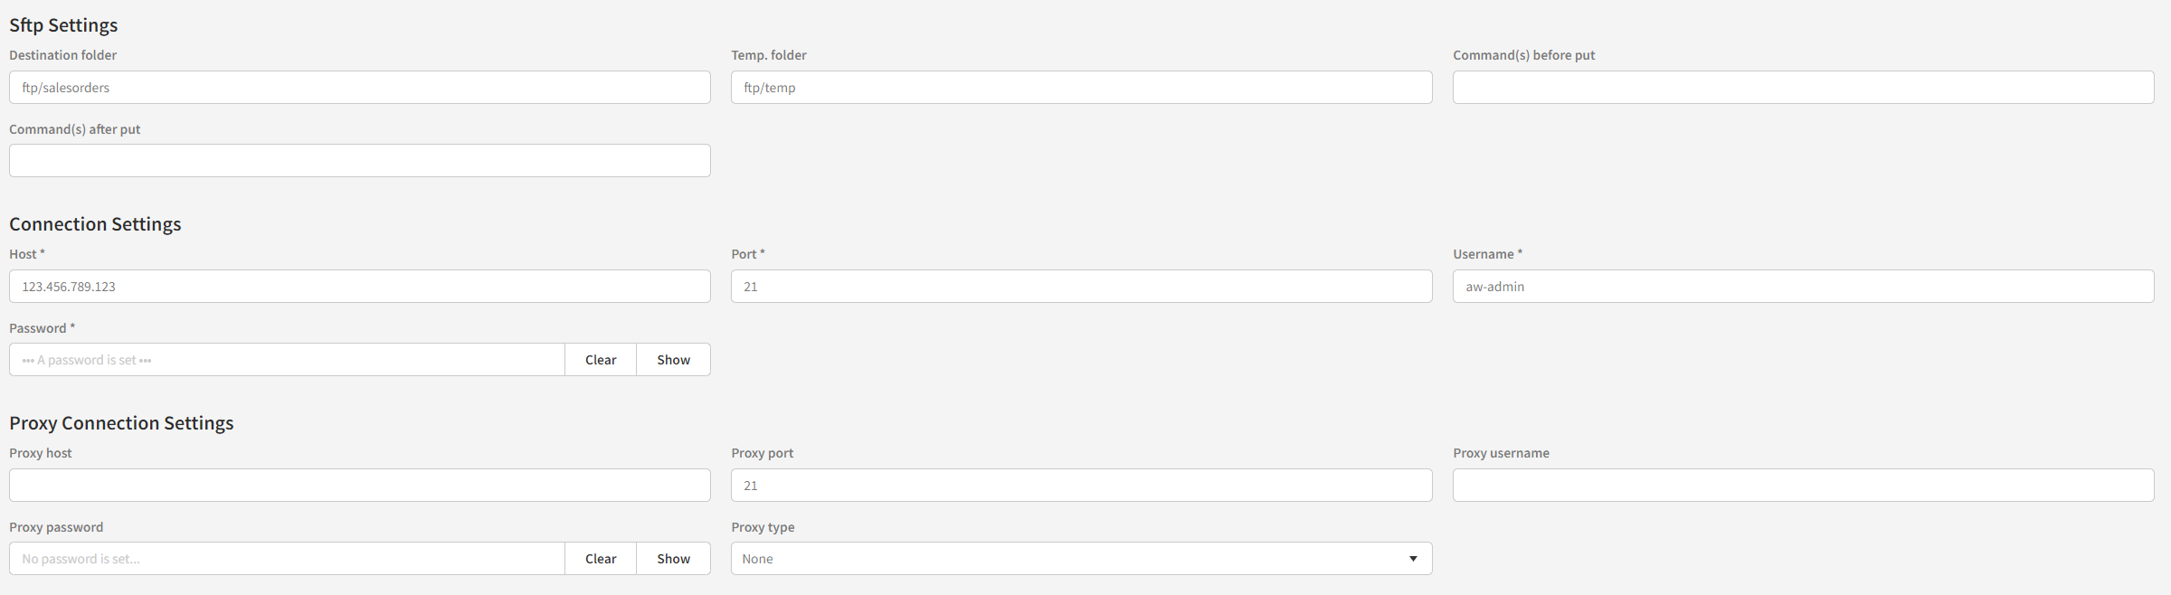Clear the connection password
The width and height of the screenshot is (2171, 595).
[601, 360]
